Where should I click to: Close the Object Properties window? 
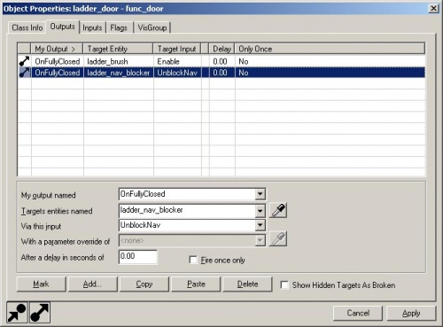(433, 8)
